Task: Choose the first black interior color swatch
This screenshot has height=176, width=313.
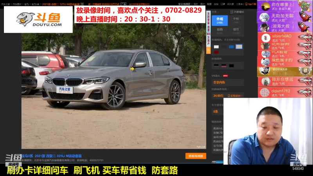Action: (x=216, y=65)
